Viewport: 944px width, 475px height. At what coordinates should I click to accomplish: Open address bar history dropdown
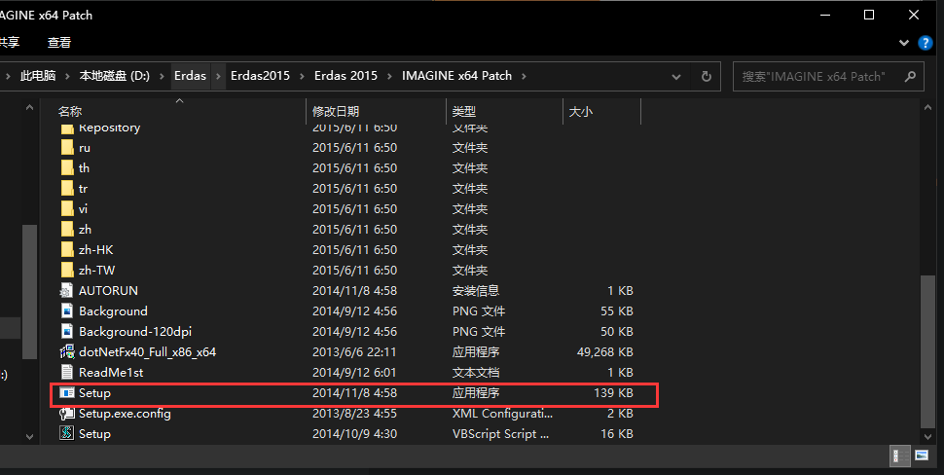coord(676,77)
